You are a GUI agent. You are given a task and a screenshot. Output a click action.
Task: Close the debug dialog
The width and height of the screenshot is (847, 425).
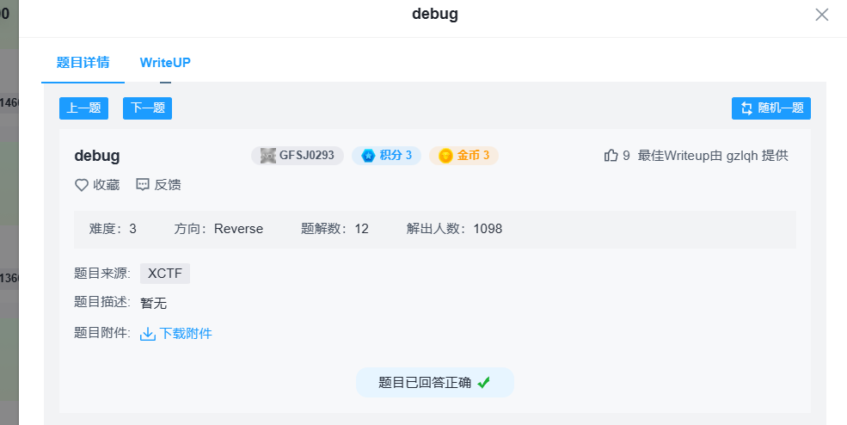821,15
